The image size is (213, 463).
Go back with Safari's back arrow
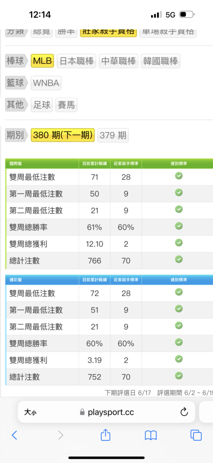14,435
